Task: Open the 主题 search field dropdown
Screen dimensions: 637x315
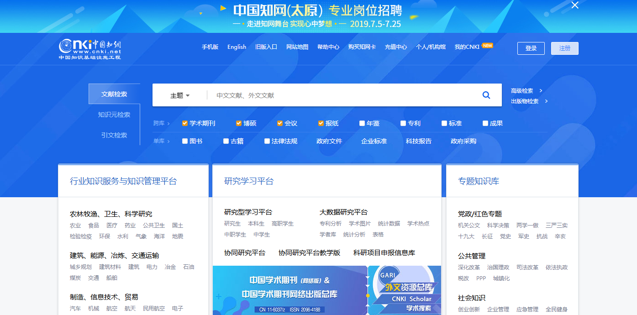Action: pos(180,95)
